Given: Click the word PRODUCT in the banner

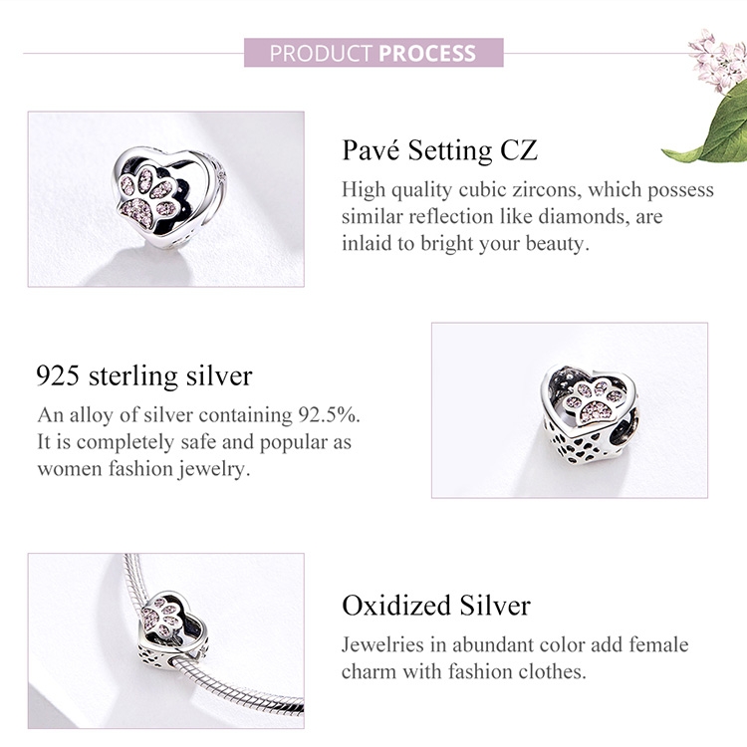Looking at the screenshot, I should [321, 52].
